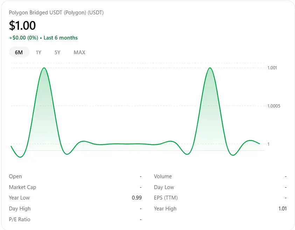This screenshot has height=230, width=295.
Task: Click the P/E Ratio label
Action: 20,219
